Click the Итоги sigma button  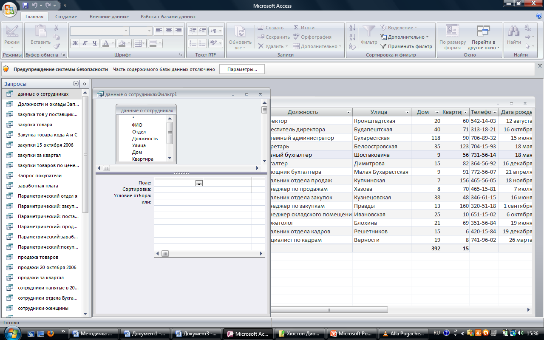tap(304, 28)
